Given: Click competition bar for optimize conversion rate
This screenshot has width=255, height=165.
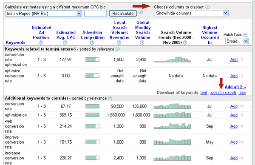Looking at the screenshot, I should (92, 76).
